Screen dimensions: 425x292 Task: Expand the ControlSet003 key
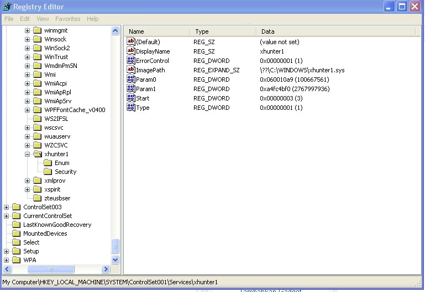click(x=6, y=208)
